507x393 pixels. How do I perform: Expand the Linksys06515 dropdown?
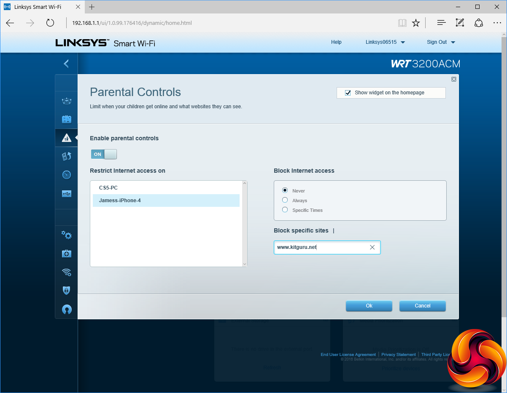386,42
